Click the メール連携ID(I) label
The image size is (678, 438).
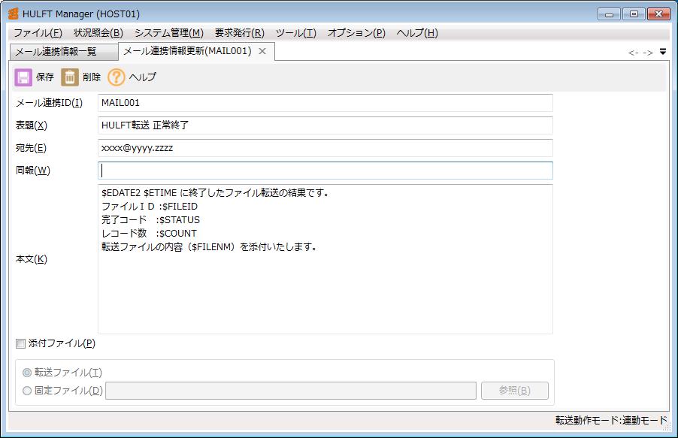pyautogui.click(x=49, y=103)
